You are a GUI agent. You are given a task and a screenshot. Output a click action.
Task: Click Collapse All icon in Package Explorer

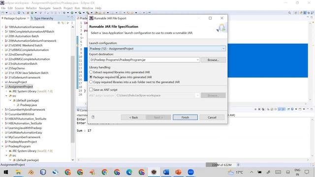[59, 23]
